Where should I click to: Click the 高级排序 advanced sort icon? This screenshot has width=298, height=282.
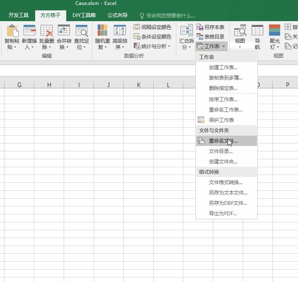click(120, 30)
